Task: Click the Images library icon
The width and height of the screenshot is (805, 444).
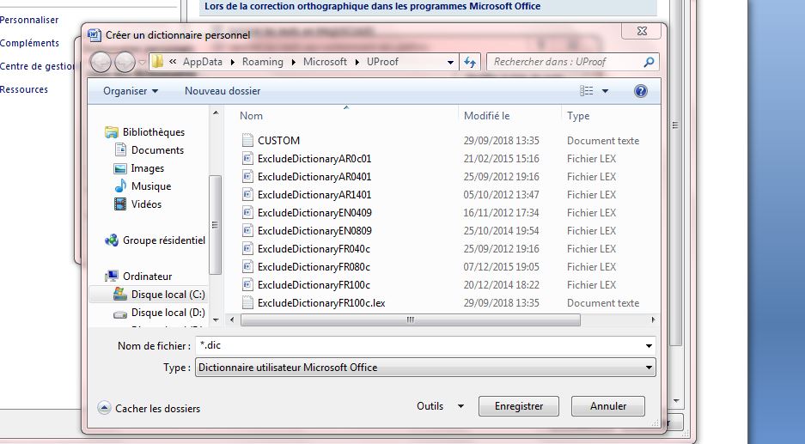Action: pos(120,168)
